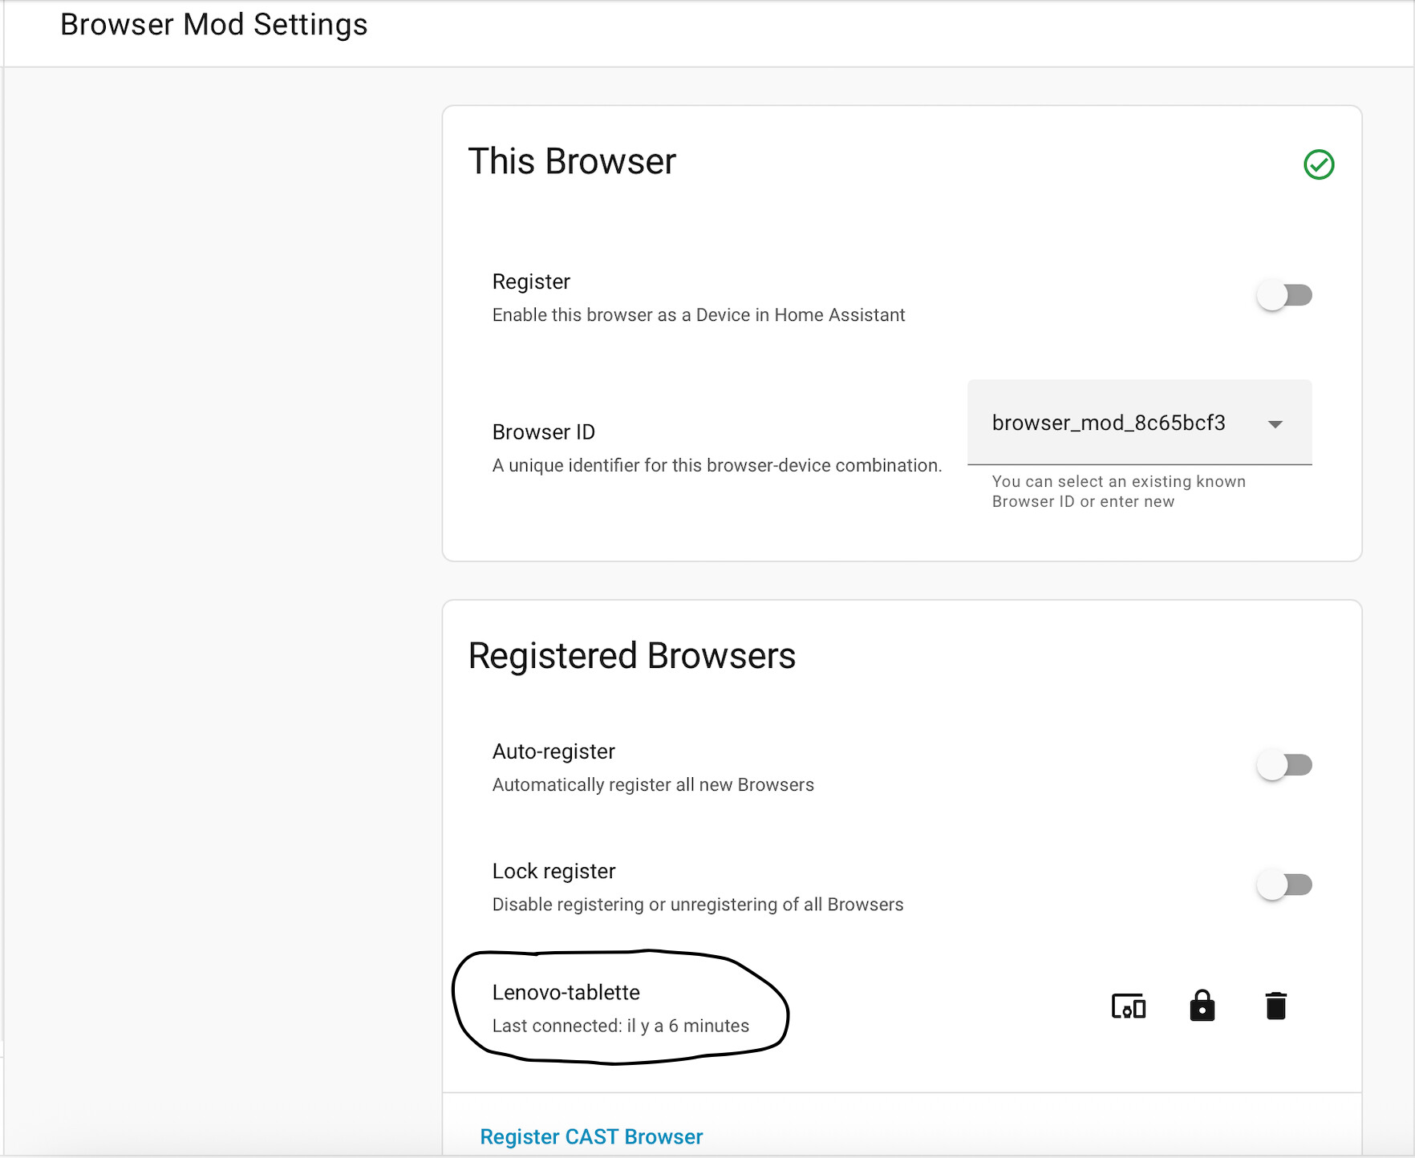Viewport: 1415px width, 1158px height.
Task: Turn on the Auto-register switch
Action: point(1284,765)
